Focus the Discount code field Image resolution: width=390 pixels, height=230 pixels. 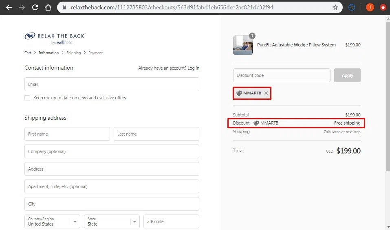click(x=282, y=75)
